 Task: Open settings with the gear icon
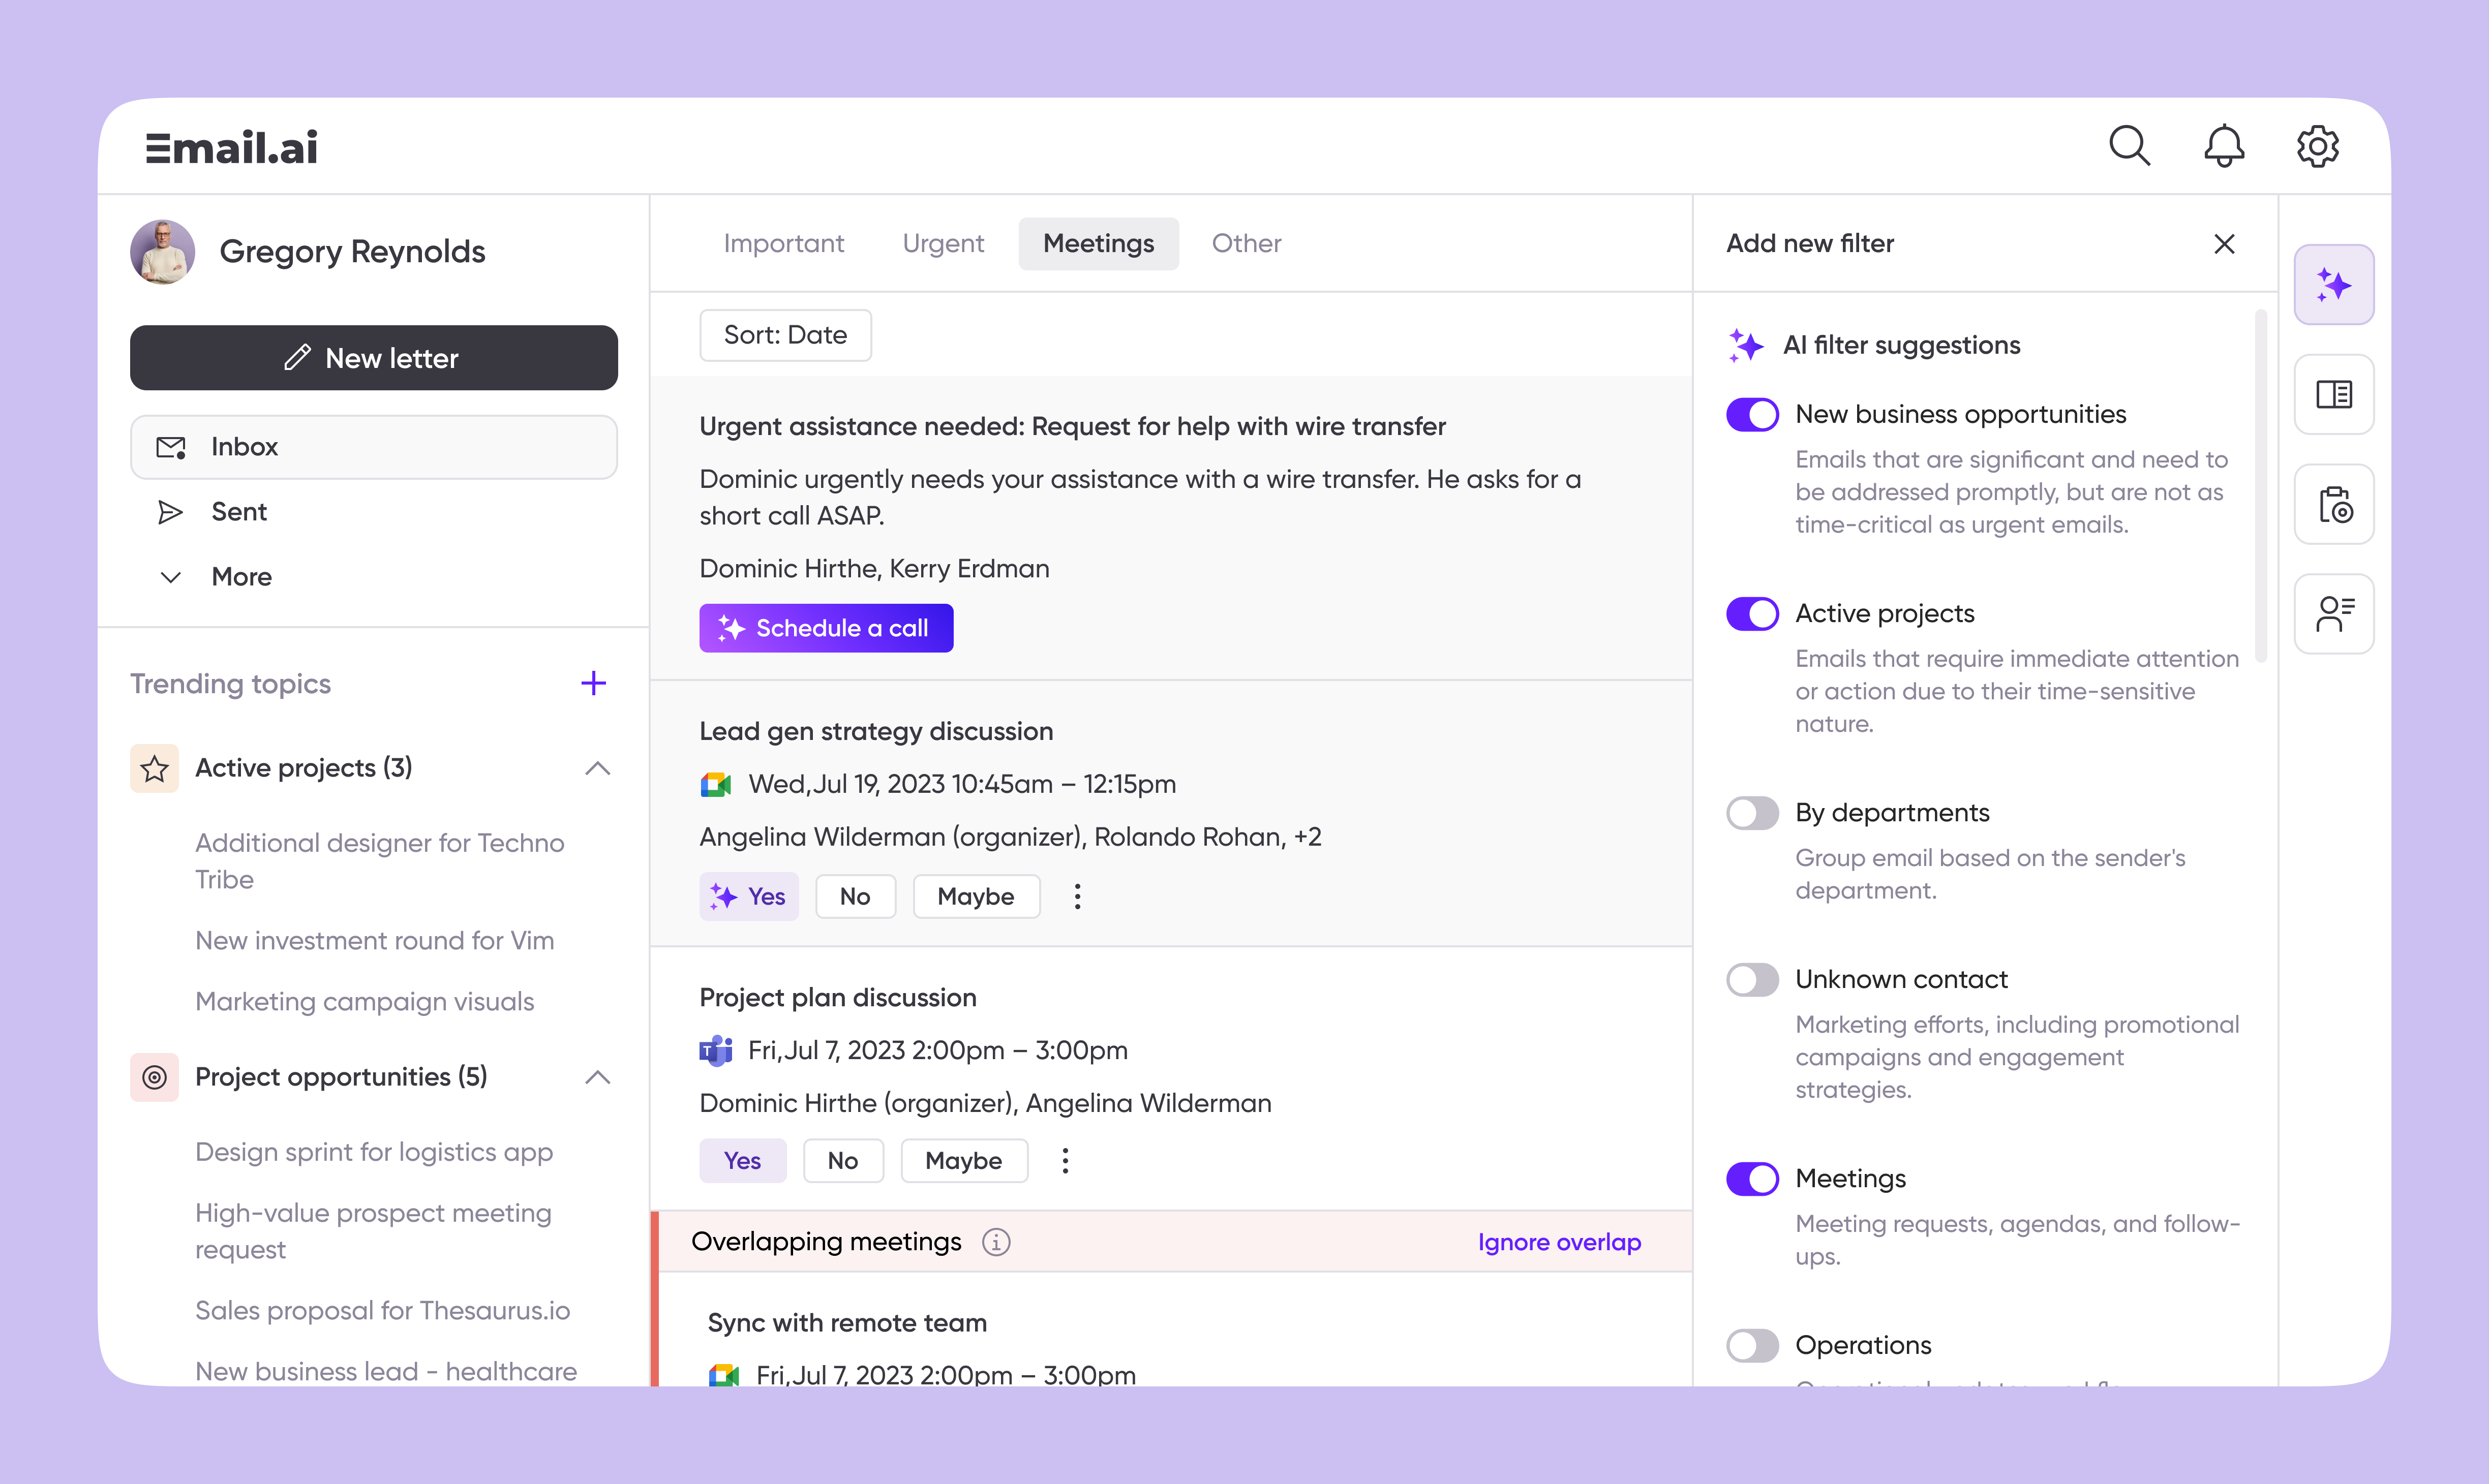(x=2318, y=146)
